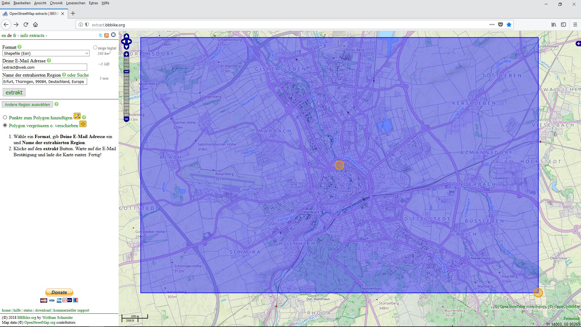Viewport: 581px width, 327px height.
Task: Click polygon center orange handle
Action: [340, 165]
